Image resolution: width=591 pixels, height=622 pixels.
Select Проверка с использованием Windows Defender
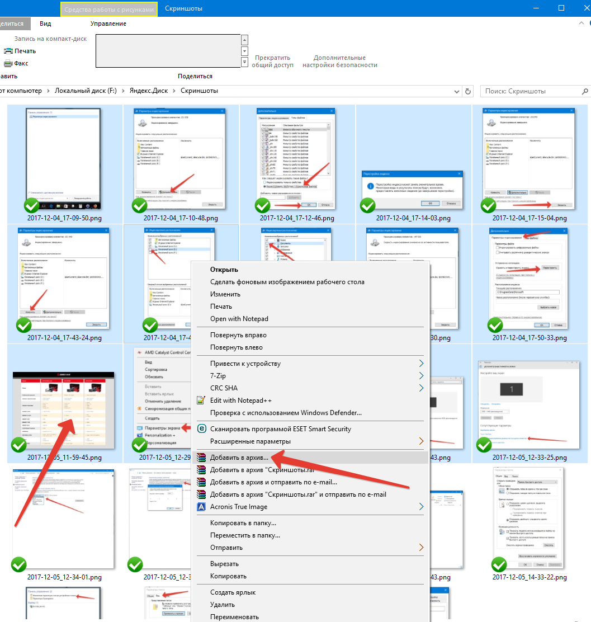[286, 413]
